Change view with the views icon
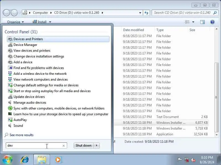Viewport: 221px width, 165px height. click(x=187, y=22)
